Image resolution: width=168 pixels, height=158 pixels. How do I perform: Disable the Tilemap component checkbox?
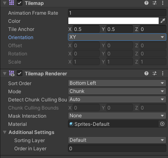pyautogui.click(x=20, y=3)
